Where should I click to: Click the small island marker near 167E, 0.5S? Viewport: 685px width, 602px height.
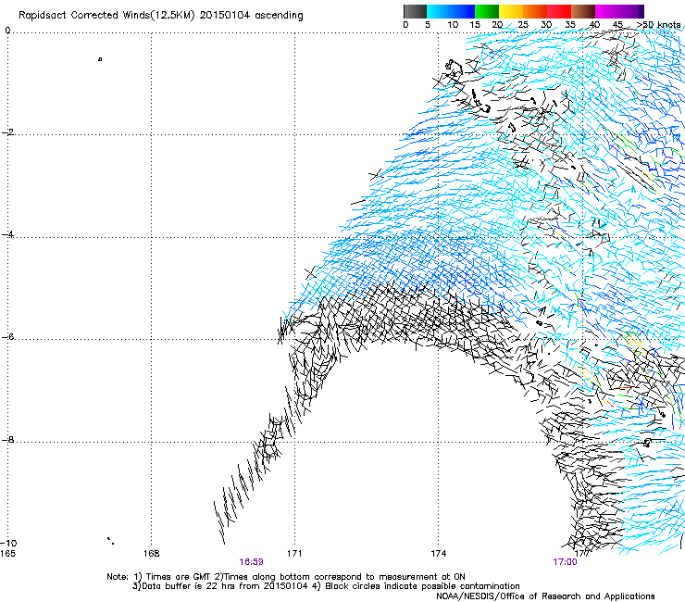click(100, 59)
